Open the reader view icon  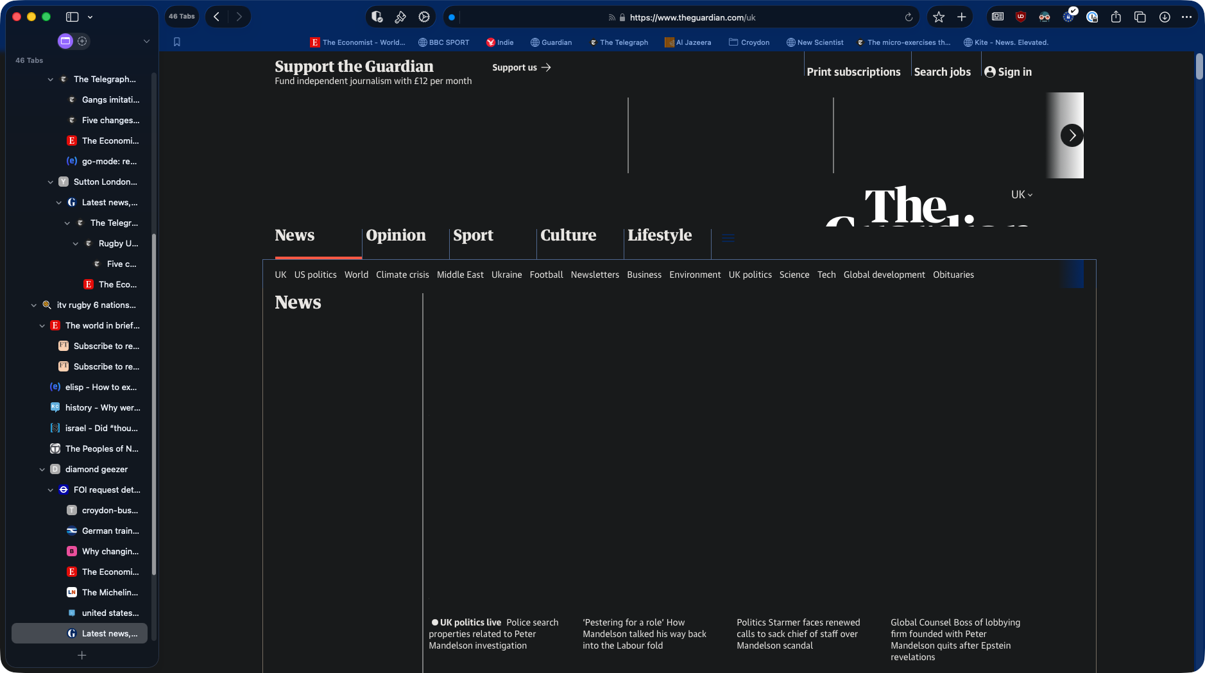[x=998, y=17]
